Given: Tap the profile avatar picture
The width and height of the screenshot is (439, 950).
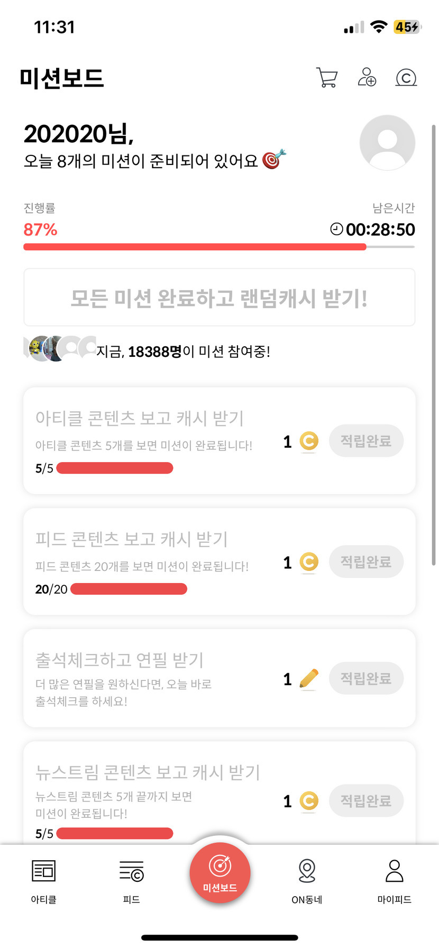Looking at the screenshot, I should click(x=387, y=143).
